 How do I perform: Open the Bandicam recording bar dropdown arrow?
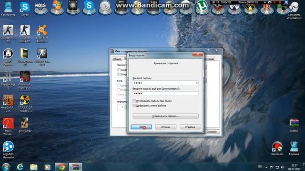point(265,2)
